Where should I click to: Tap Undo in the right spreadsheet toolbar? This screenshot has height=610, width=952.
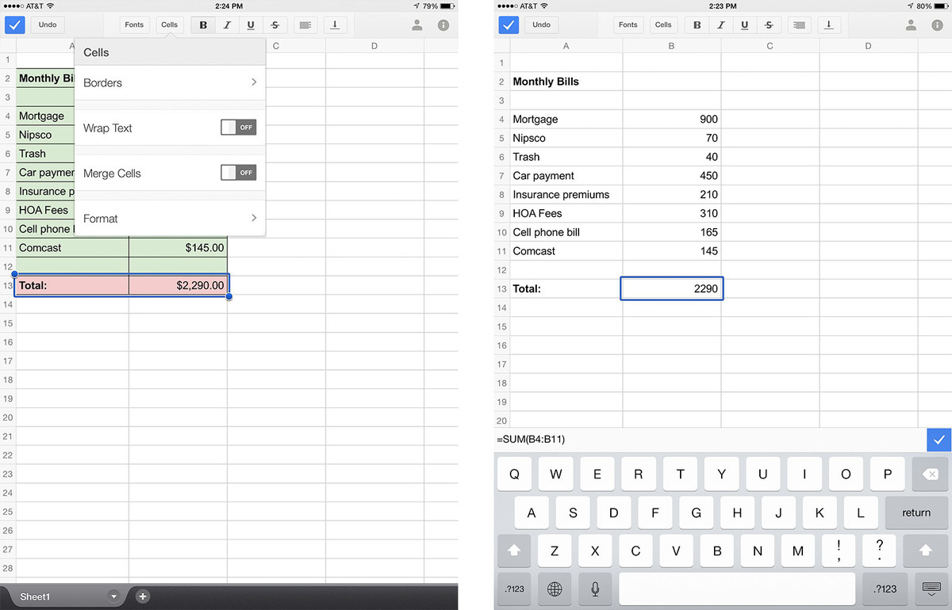point(542,25)
